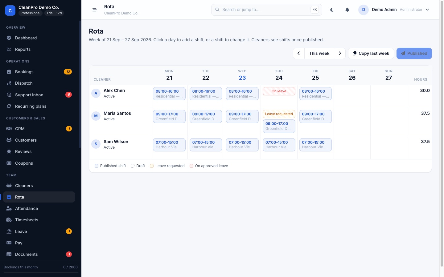The height and width of the screenshot is (277, 444).
Task: Switch to dark mode moon icon
Action: click(332, 10)
